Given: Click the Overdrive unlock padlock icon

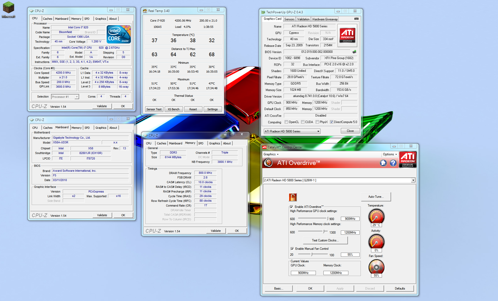Looking at the screenshot, I should pyautogui.click(x=293, y=197).
